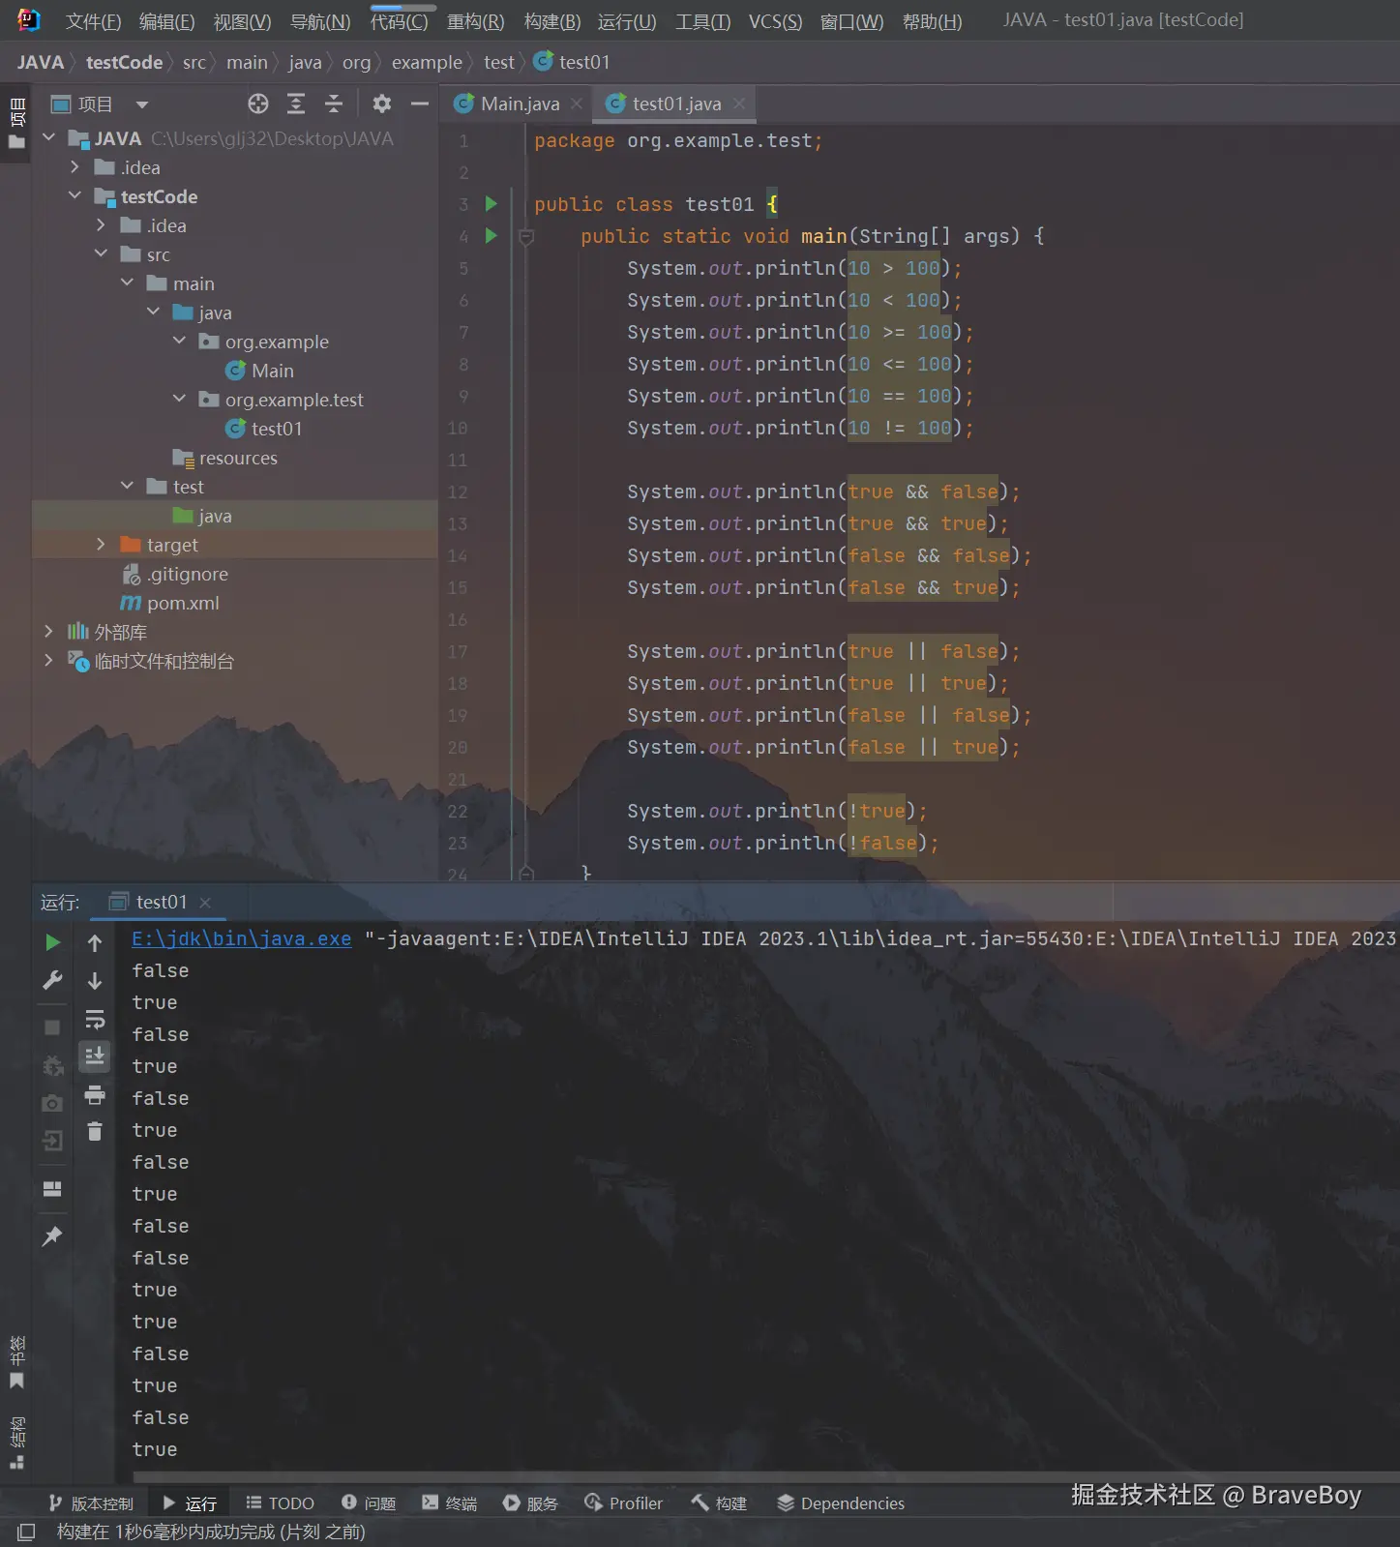Select .gitignore in project tree
The width and height of the screenshot is (1400, 1547).
(176, 574)
